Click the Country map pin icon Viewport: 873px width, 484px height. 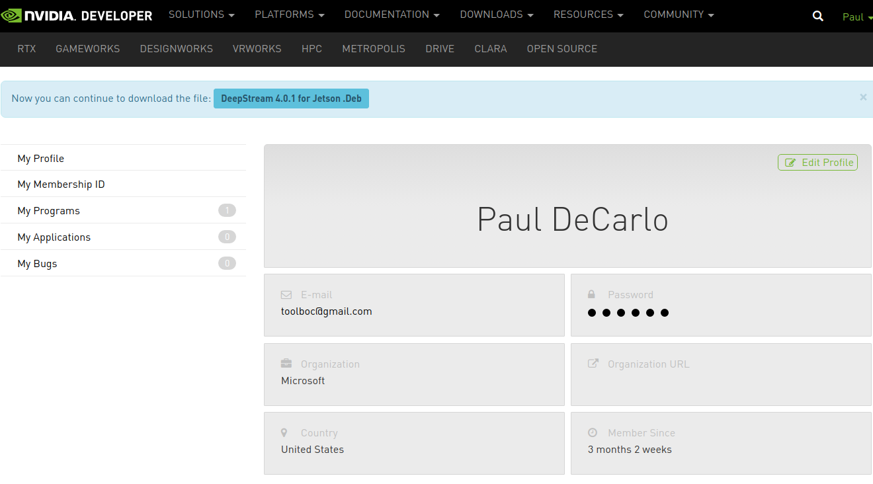pos(284,433)
